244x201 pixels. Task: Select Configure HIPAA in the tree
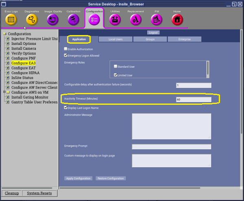(x=26, y=73)
